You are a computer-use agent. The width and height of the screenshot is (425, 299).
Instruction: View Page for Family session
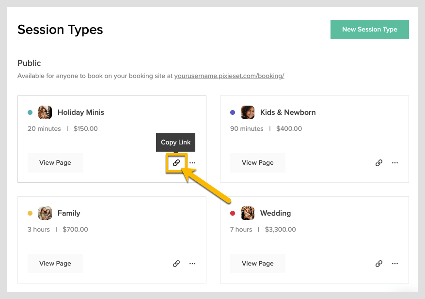pyautogui.click(x=55, y=264)
